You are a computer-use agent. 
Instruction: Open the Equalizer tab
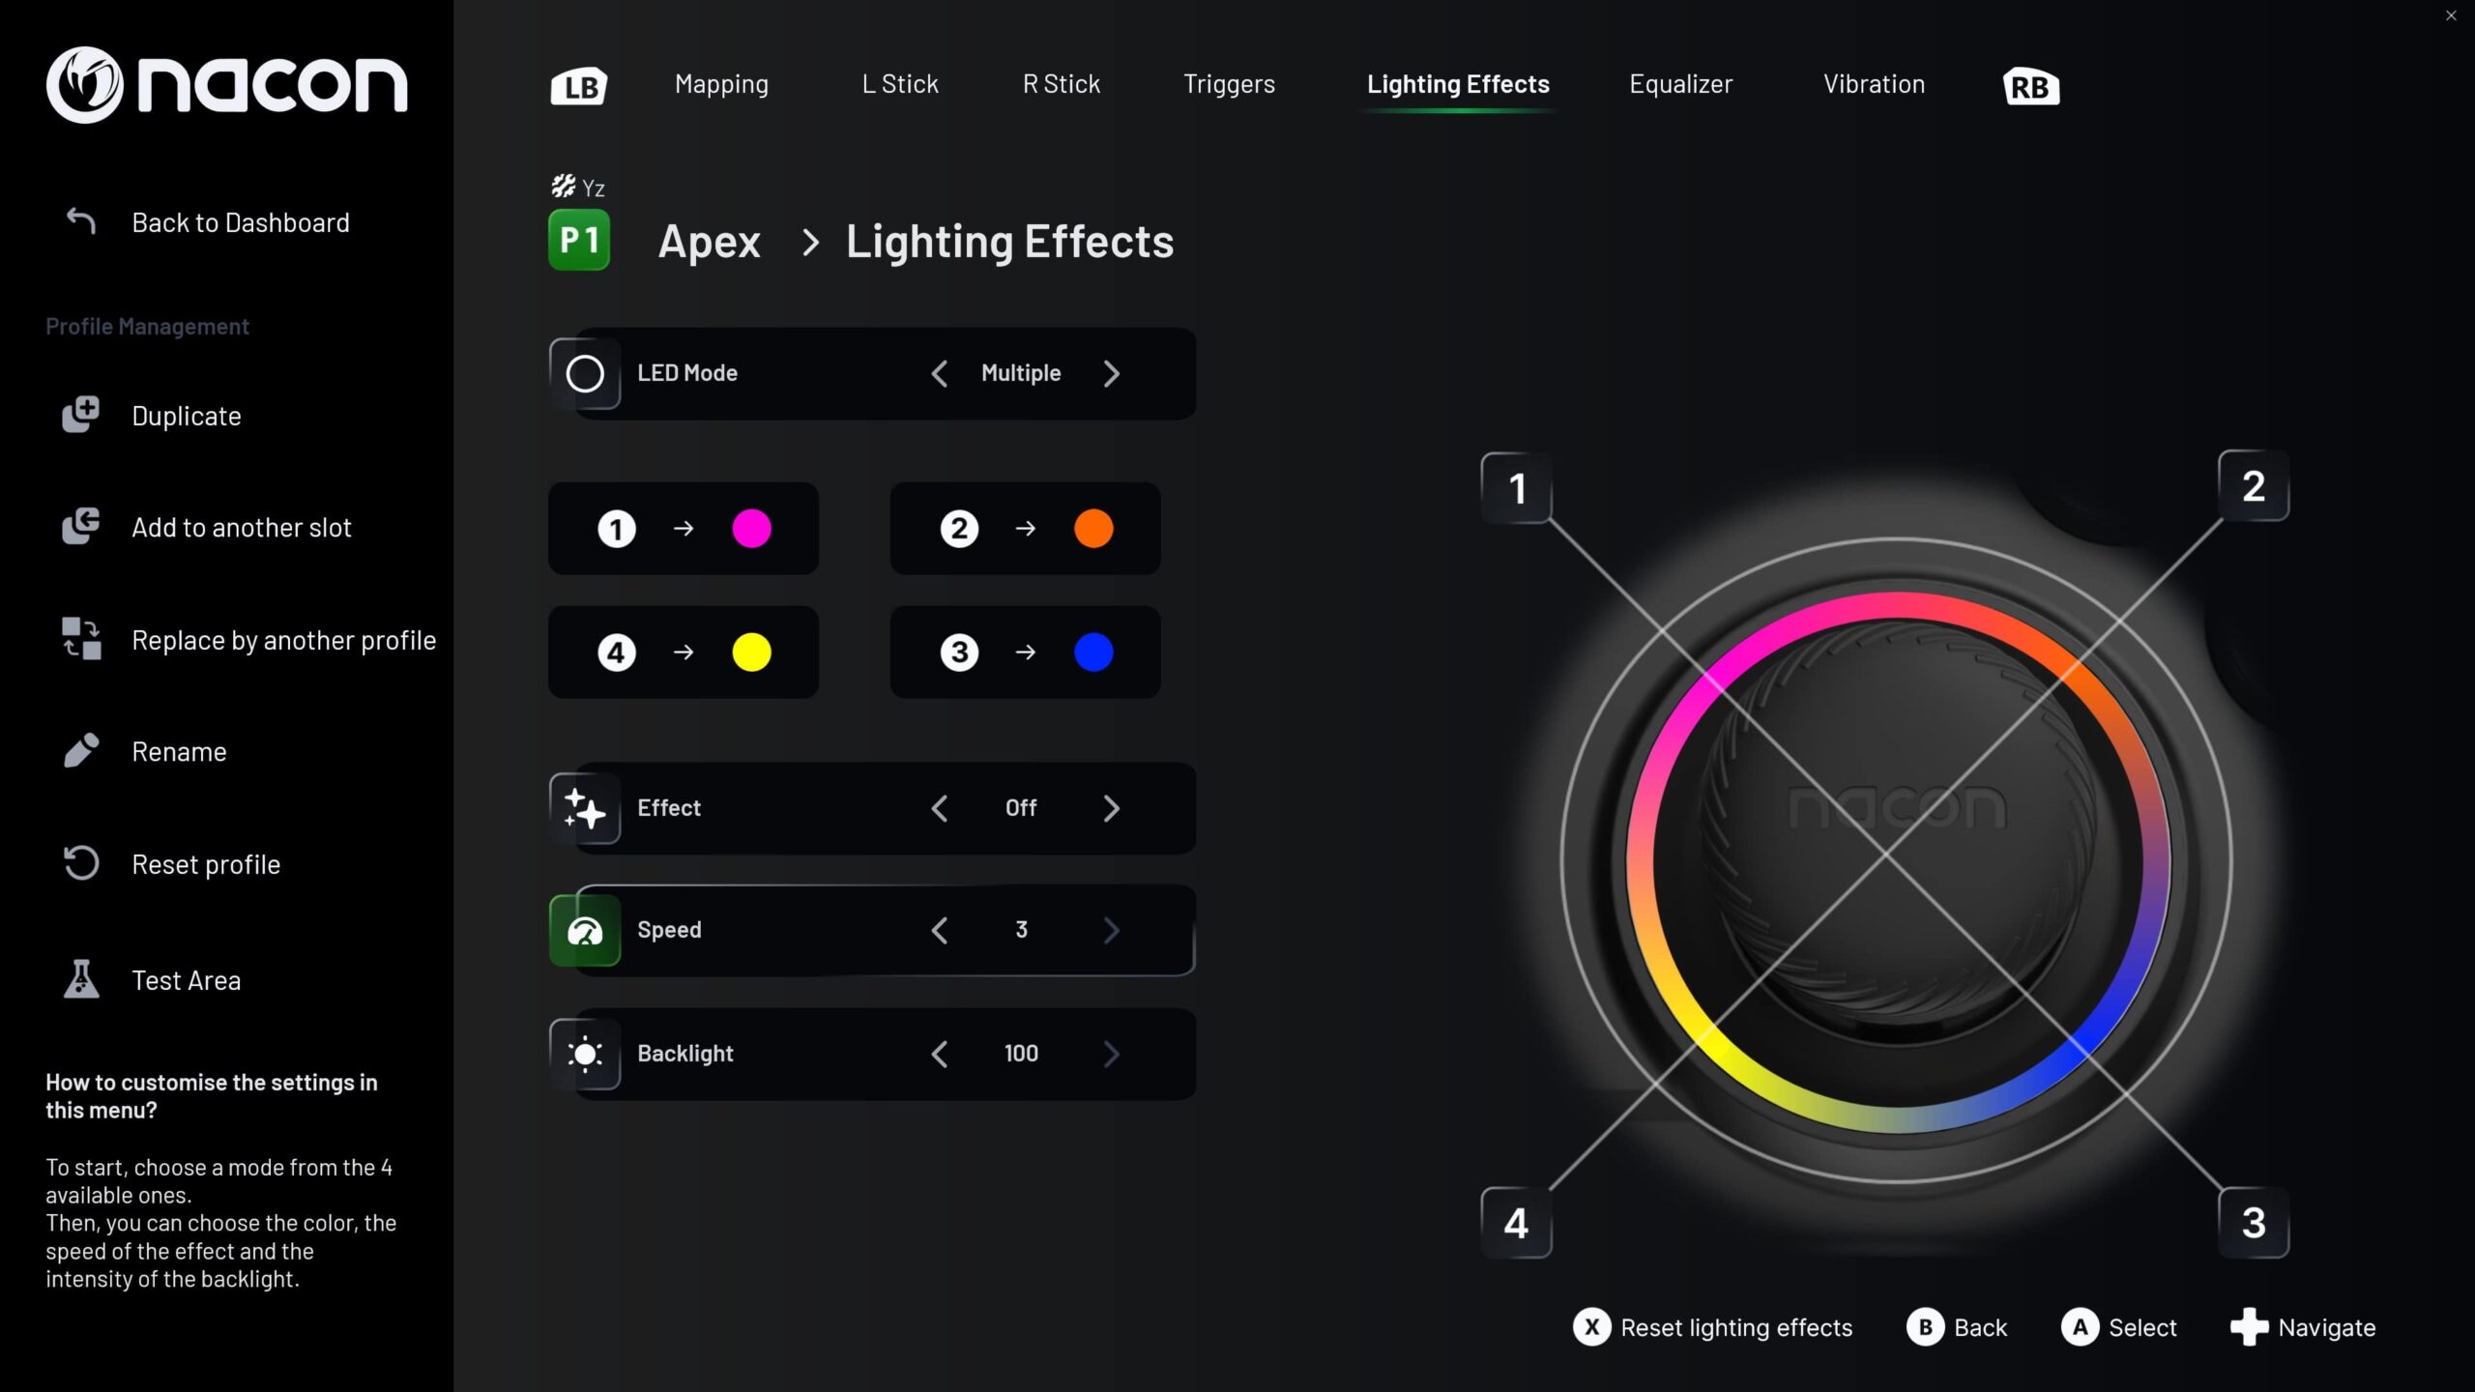pos(1680,84)
